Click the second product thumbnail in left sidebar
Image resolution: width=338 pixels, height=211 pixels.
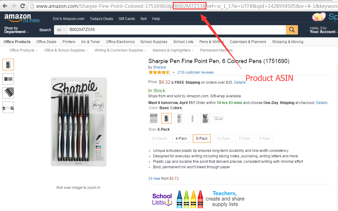8,79
